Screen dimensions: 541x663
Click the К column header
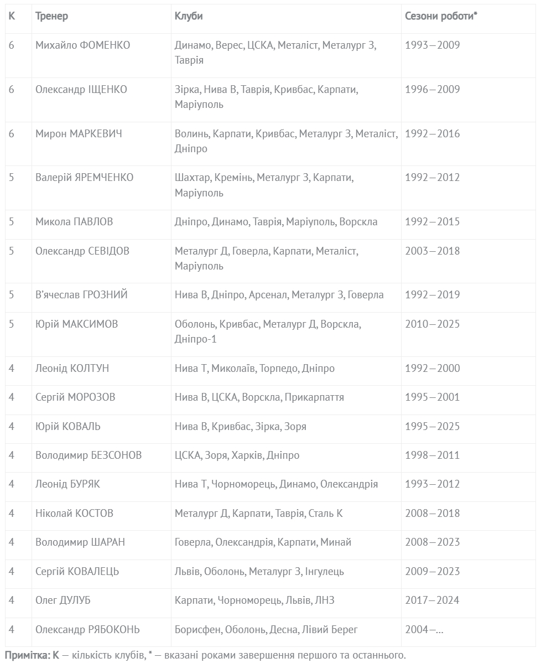[x=12, y=16]
